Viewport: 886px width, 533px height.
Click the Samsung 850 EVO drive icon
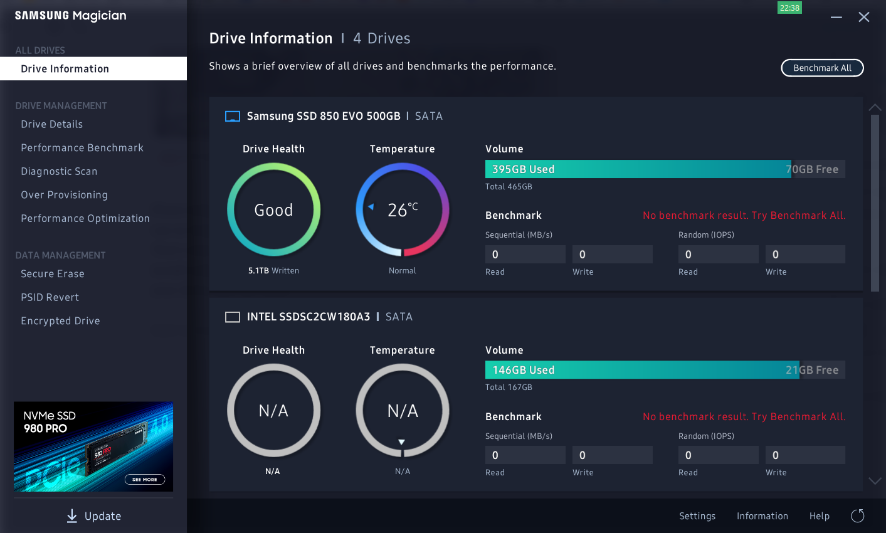pos(233,116)
